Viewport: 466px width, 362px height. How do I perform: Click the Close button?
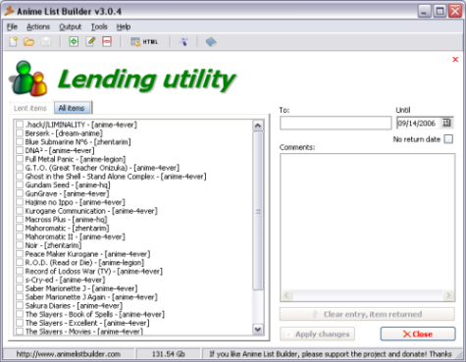point(418,334)
